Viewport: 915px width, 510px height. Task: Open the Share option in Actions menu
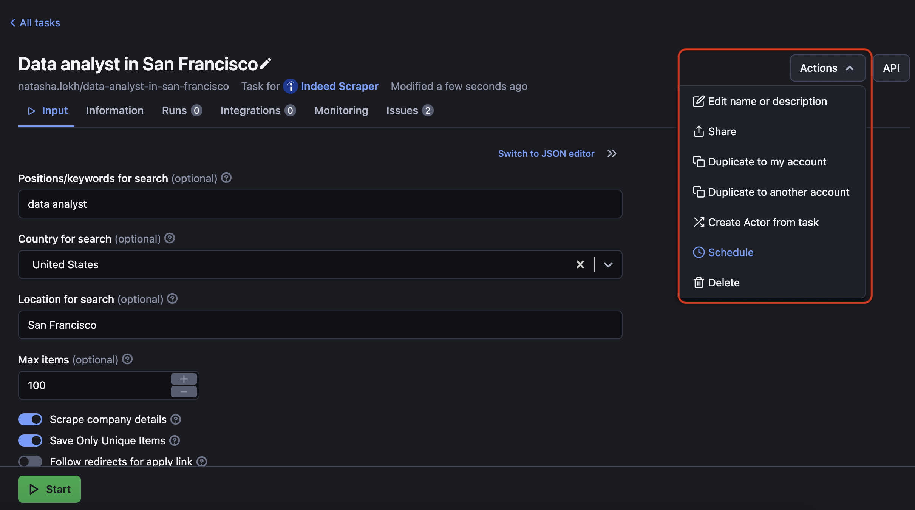pyautogui.click(x=722, y=131)
